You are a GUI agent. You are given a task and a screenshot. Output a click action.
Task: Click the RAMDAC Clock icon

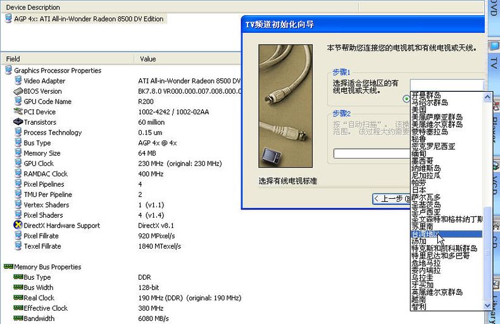(18, 173)
